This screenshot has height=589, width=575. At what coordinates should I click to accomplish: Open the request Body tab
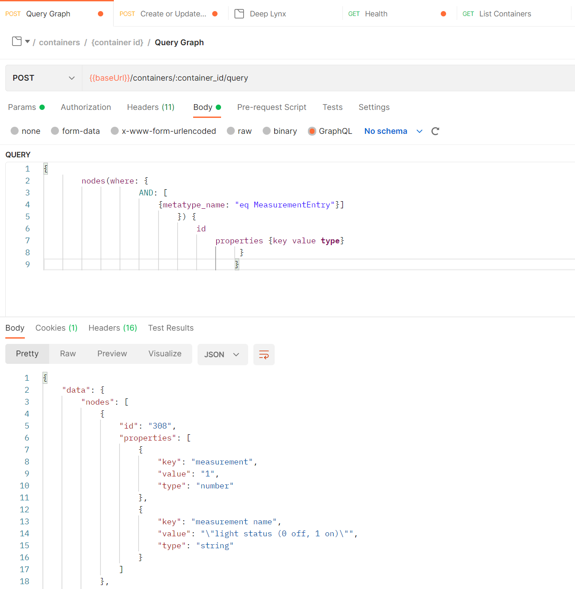(x=207, y=107)
